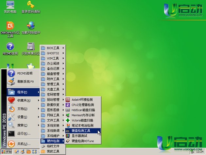Image resolution: width=206 pixels, height=155 pixels.
Task: Open 文档(D) submenu
Action: point(23,109)
